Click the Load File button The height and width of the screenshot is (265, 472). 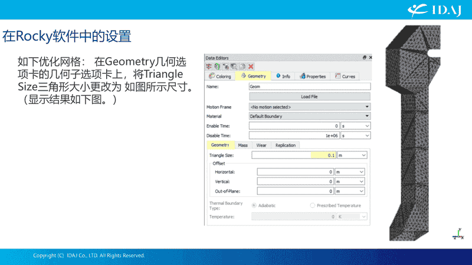point(309,97)
